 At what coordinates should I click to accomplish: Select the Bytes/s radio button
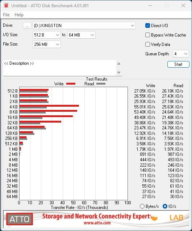click(142, 206)
